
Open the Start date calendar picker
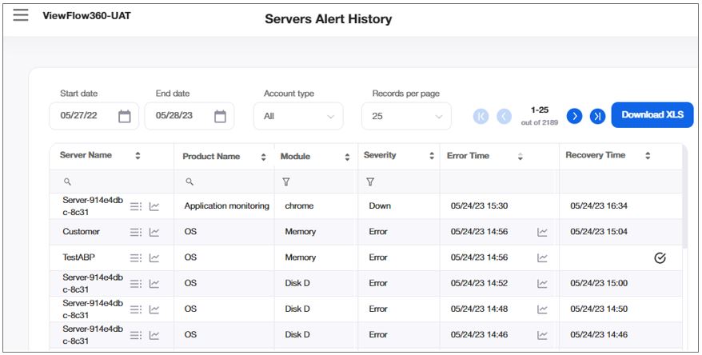click(124, 116)
